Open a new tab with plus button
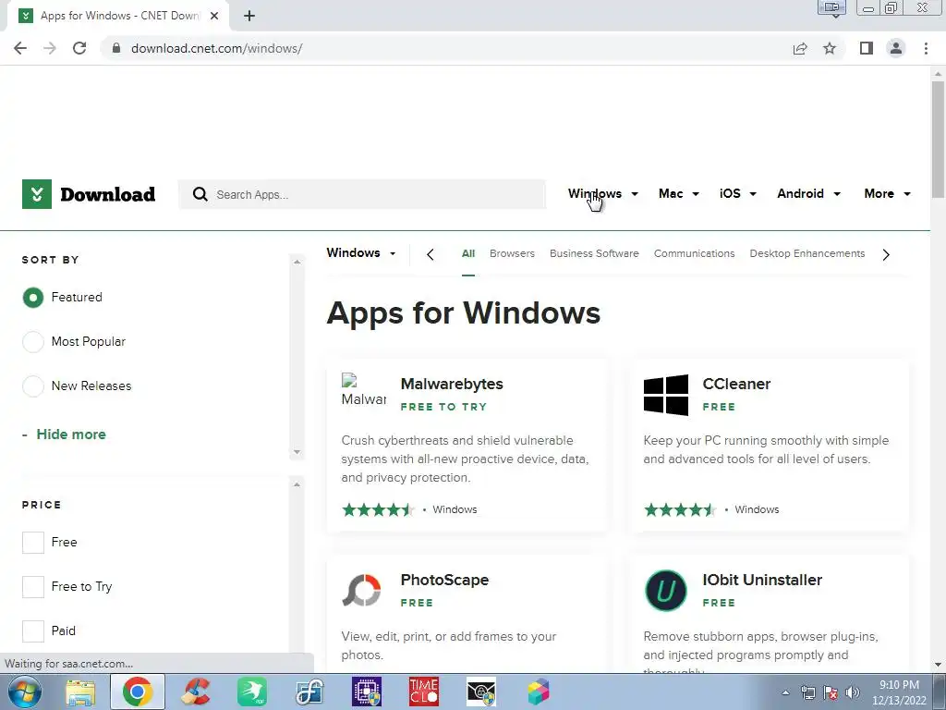This screenshot has height=710, width=946. point(249,16)
